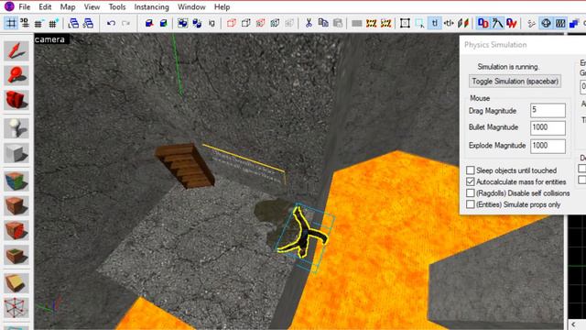The height and width of the screenshot is (330, 586).
Task: Ungroup the selected objects
Action: 197,23
